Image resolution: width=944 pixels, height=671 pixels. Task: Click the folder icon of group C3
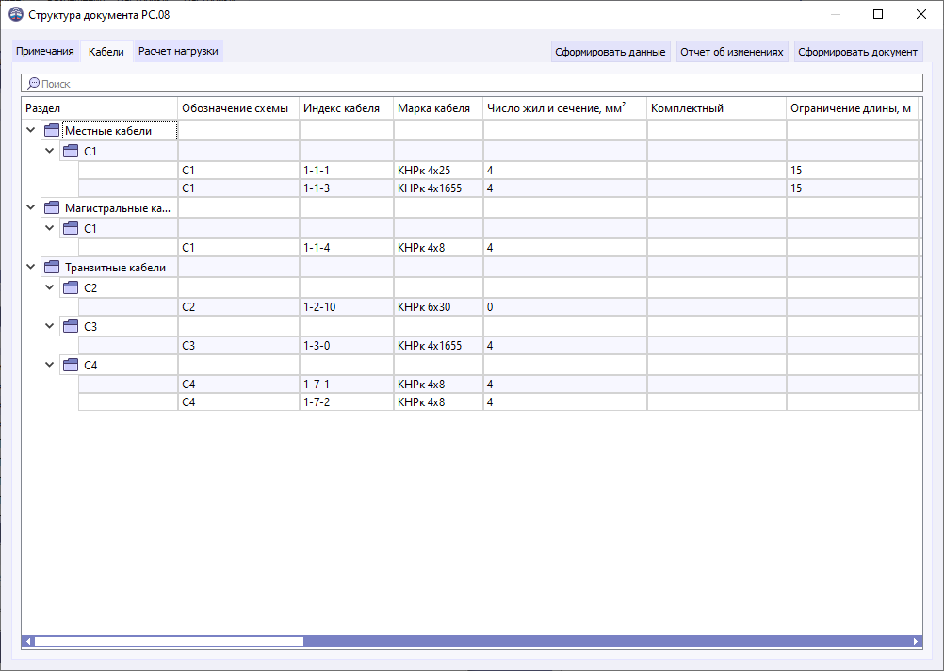[70, 326]
